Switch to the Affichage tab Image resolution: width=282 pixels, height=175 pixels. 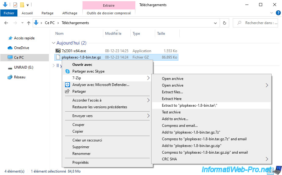[x=69, y=13]
